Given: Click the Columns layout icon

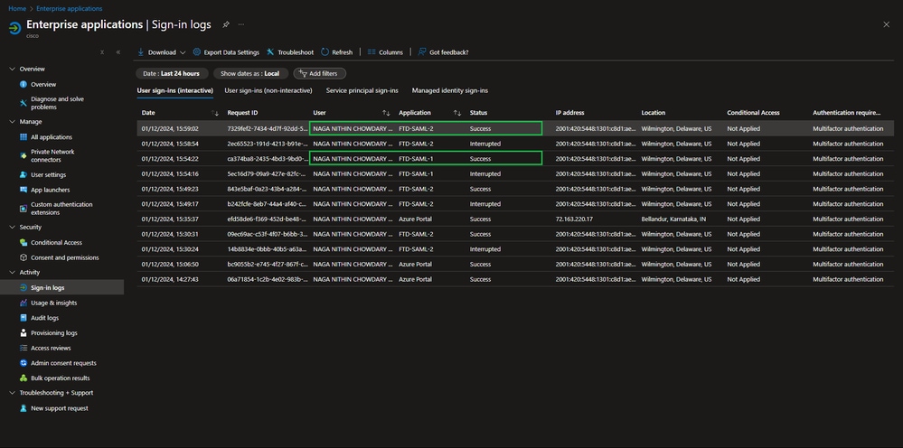Looking at the screenshot, I should (372, 51).
